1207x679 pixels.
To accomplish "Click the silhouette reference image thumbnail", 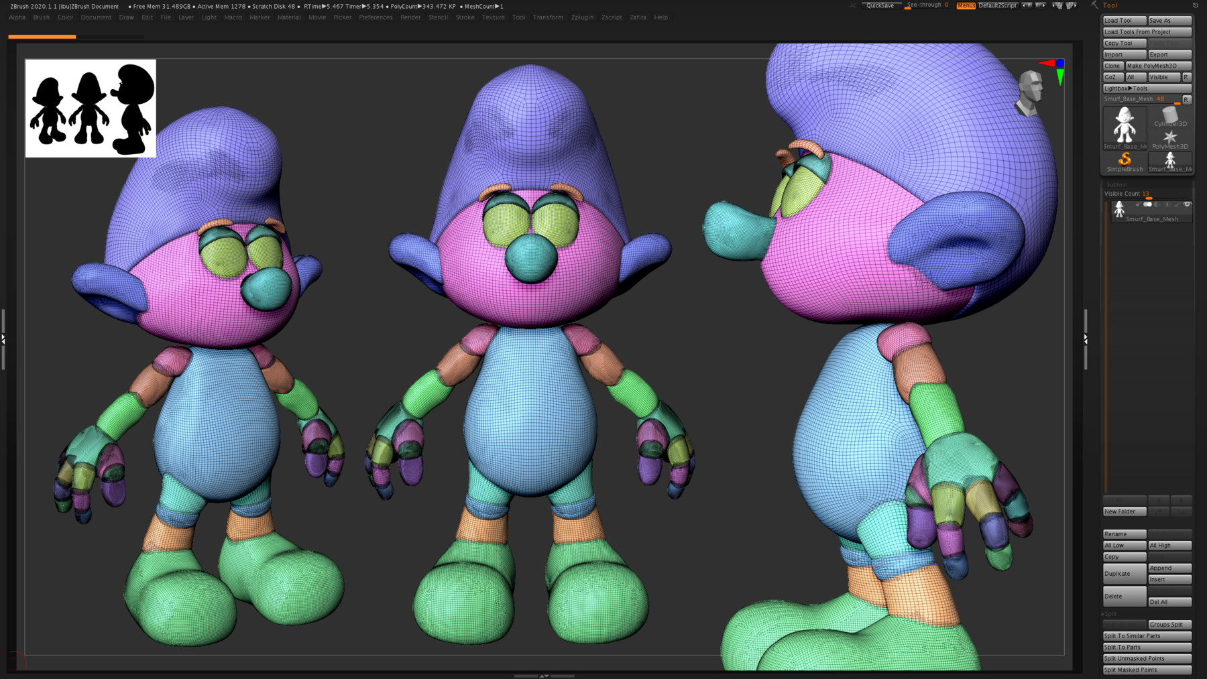I will point(91,109).
